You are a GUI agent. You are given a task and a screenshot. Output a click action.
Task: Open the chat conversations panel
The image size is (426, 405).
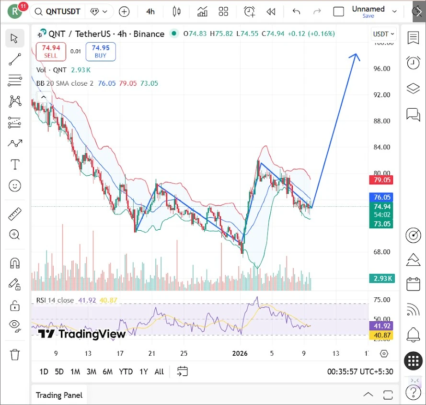[x=413, y=114]
